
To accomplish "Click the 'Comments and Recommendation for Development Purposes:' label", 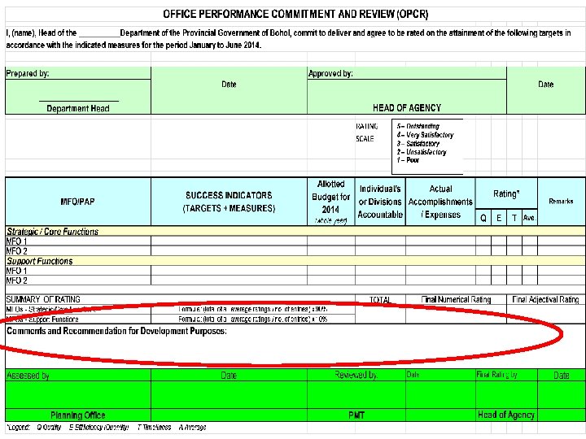I will coord(116,331).
